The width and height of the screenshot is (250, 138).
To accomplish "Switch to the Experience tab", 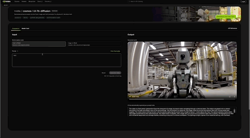I will (15, 29).
